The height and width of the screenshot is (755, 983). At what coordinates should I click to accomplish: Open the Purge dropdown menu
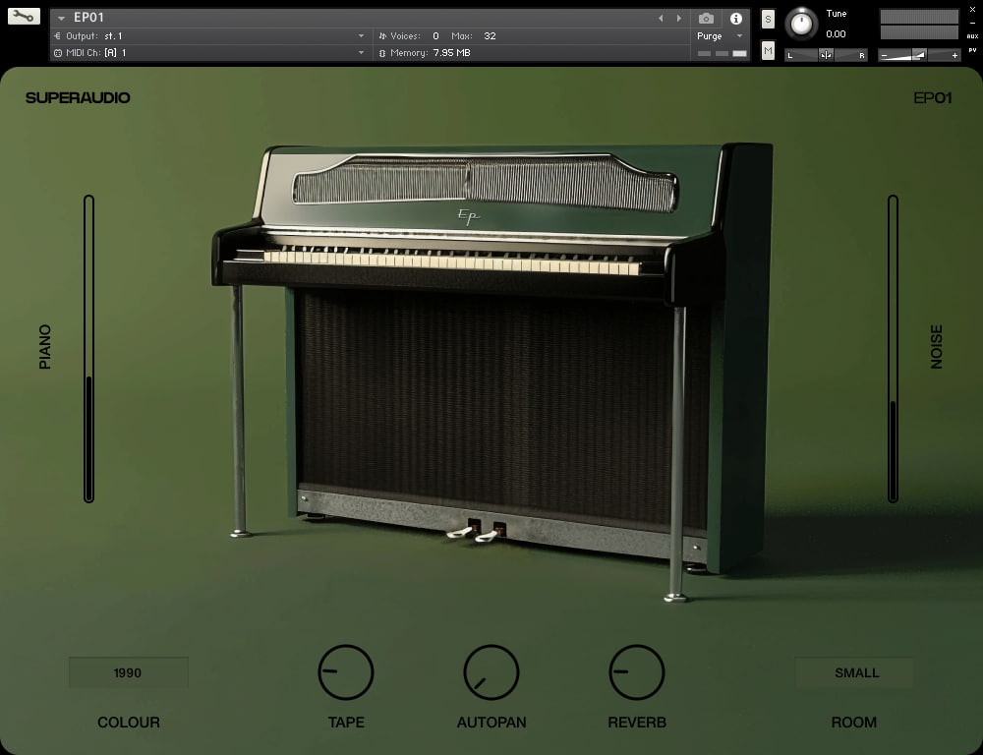739,36
